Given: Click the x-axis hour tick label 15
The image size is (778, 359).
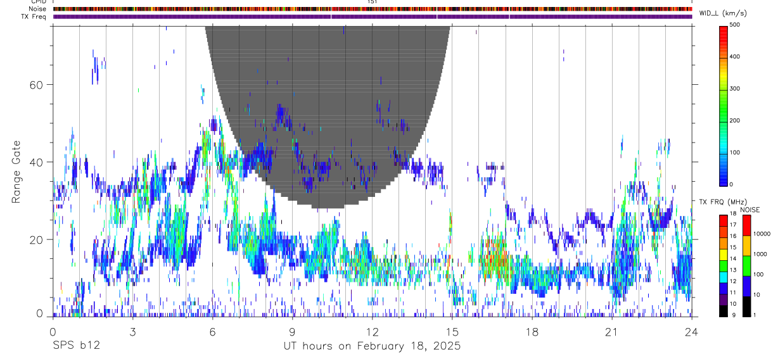Looking at the screenshot, I should click(452, 331).
